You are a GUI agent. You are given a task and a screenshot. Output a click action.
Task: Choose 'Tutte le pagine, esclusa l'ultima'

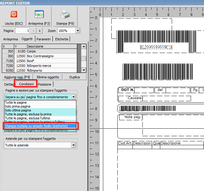click(40, 118)
